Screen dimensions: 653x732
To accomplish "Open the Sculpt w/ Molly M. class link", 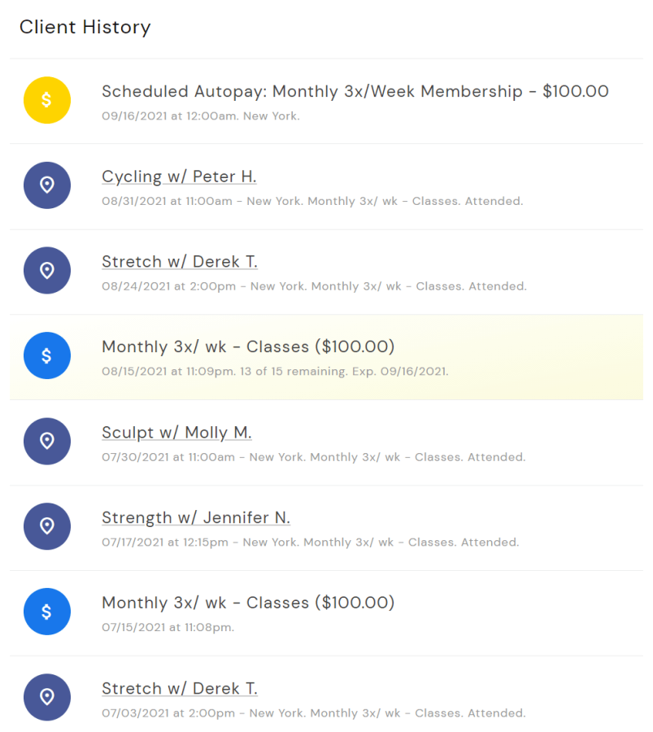I will point(176,433).
